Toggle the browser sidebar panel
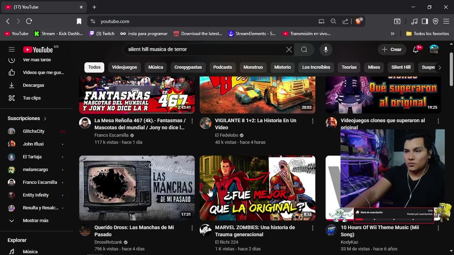The image size is (454, 255). click(x=425, y=21)
